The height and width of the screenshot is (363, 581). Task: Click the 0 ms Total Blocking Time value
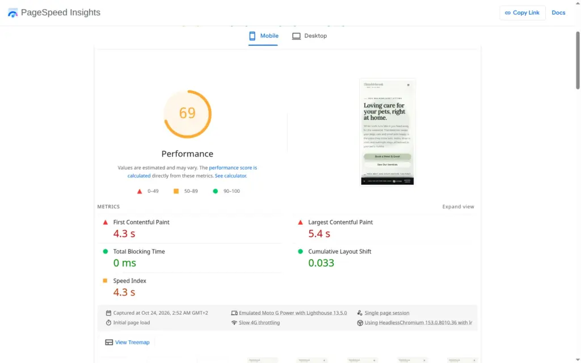coord(124,263)
